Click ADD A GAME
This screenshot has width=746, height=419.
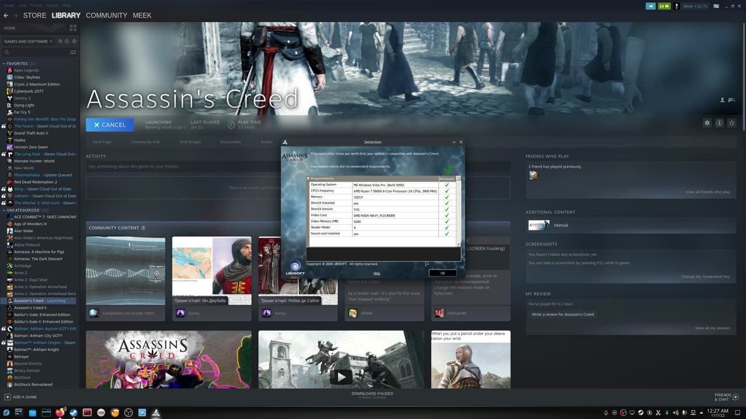[x=21, y=397]
